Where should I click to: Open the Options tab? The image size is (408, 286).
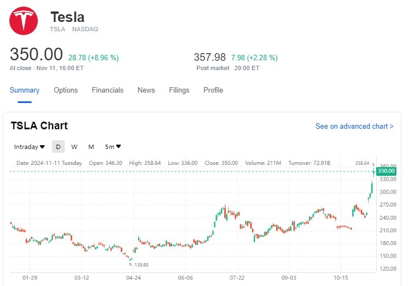(66, 90)
